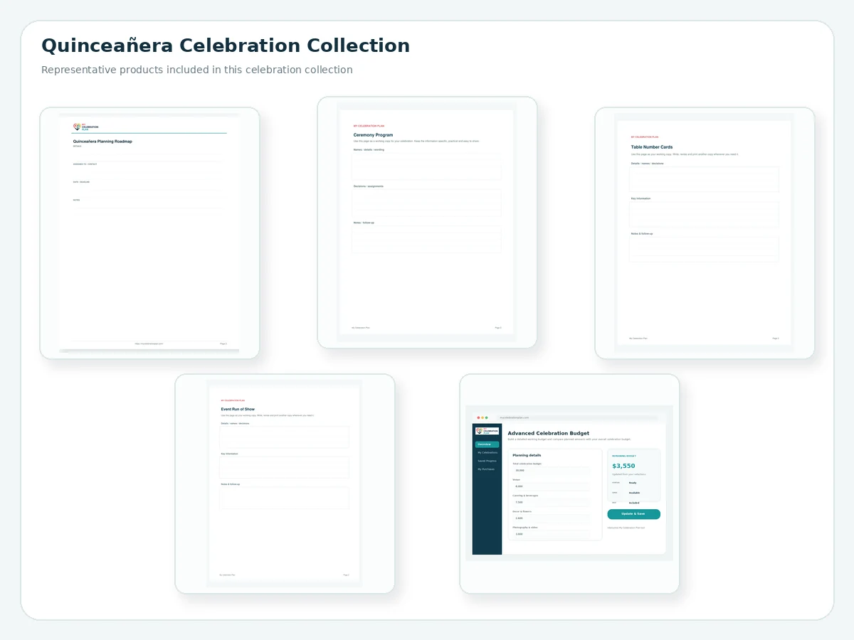Click the Photography & video amount field

click(x=552, y=534)
